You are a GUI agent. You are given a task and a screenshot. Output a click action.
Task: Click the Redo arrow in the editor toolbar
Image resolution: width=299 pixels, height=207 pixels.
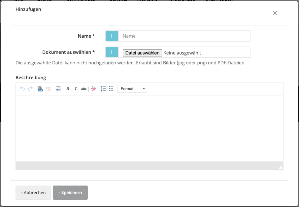(x=30, y=89)
